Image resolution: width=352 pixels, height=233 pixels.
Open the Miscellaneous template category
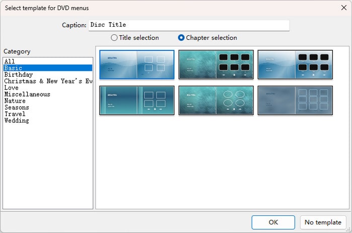click(x=27, y=94)
